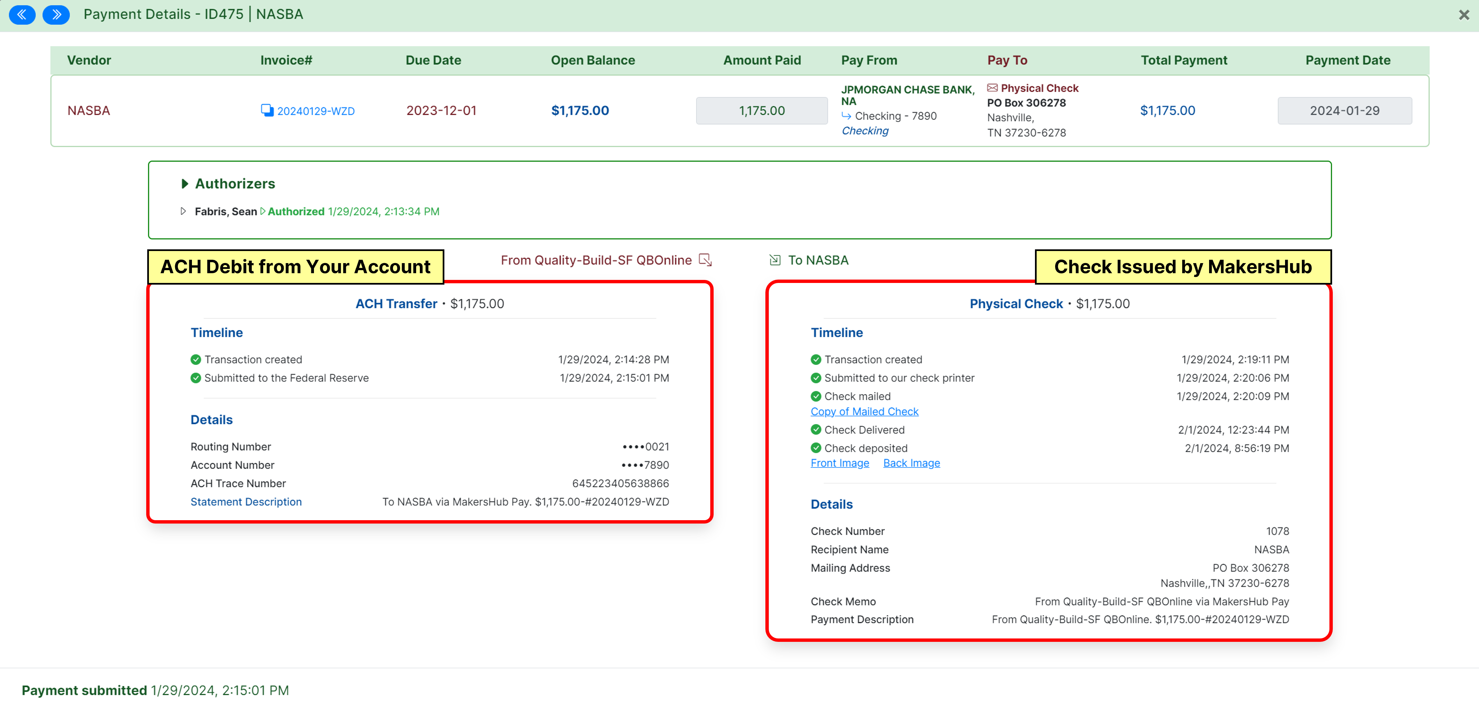Click green check beside 'Submitted to our check printer'
This screenshot has width=1479, height=705.
816,378
